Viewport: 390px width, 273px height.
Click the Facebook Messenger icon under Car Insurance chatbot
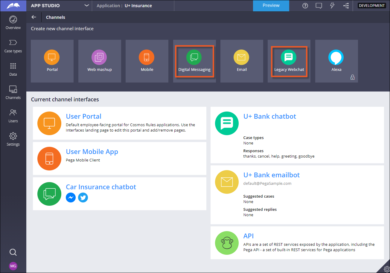[71, 198]
